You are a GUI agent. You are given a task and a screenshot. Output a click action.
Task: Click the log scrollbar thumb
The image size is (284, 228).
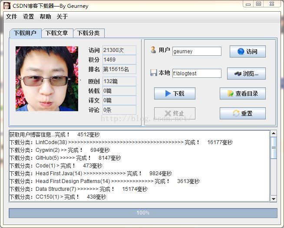pos(274,148)
